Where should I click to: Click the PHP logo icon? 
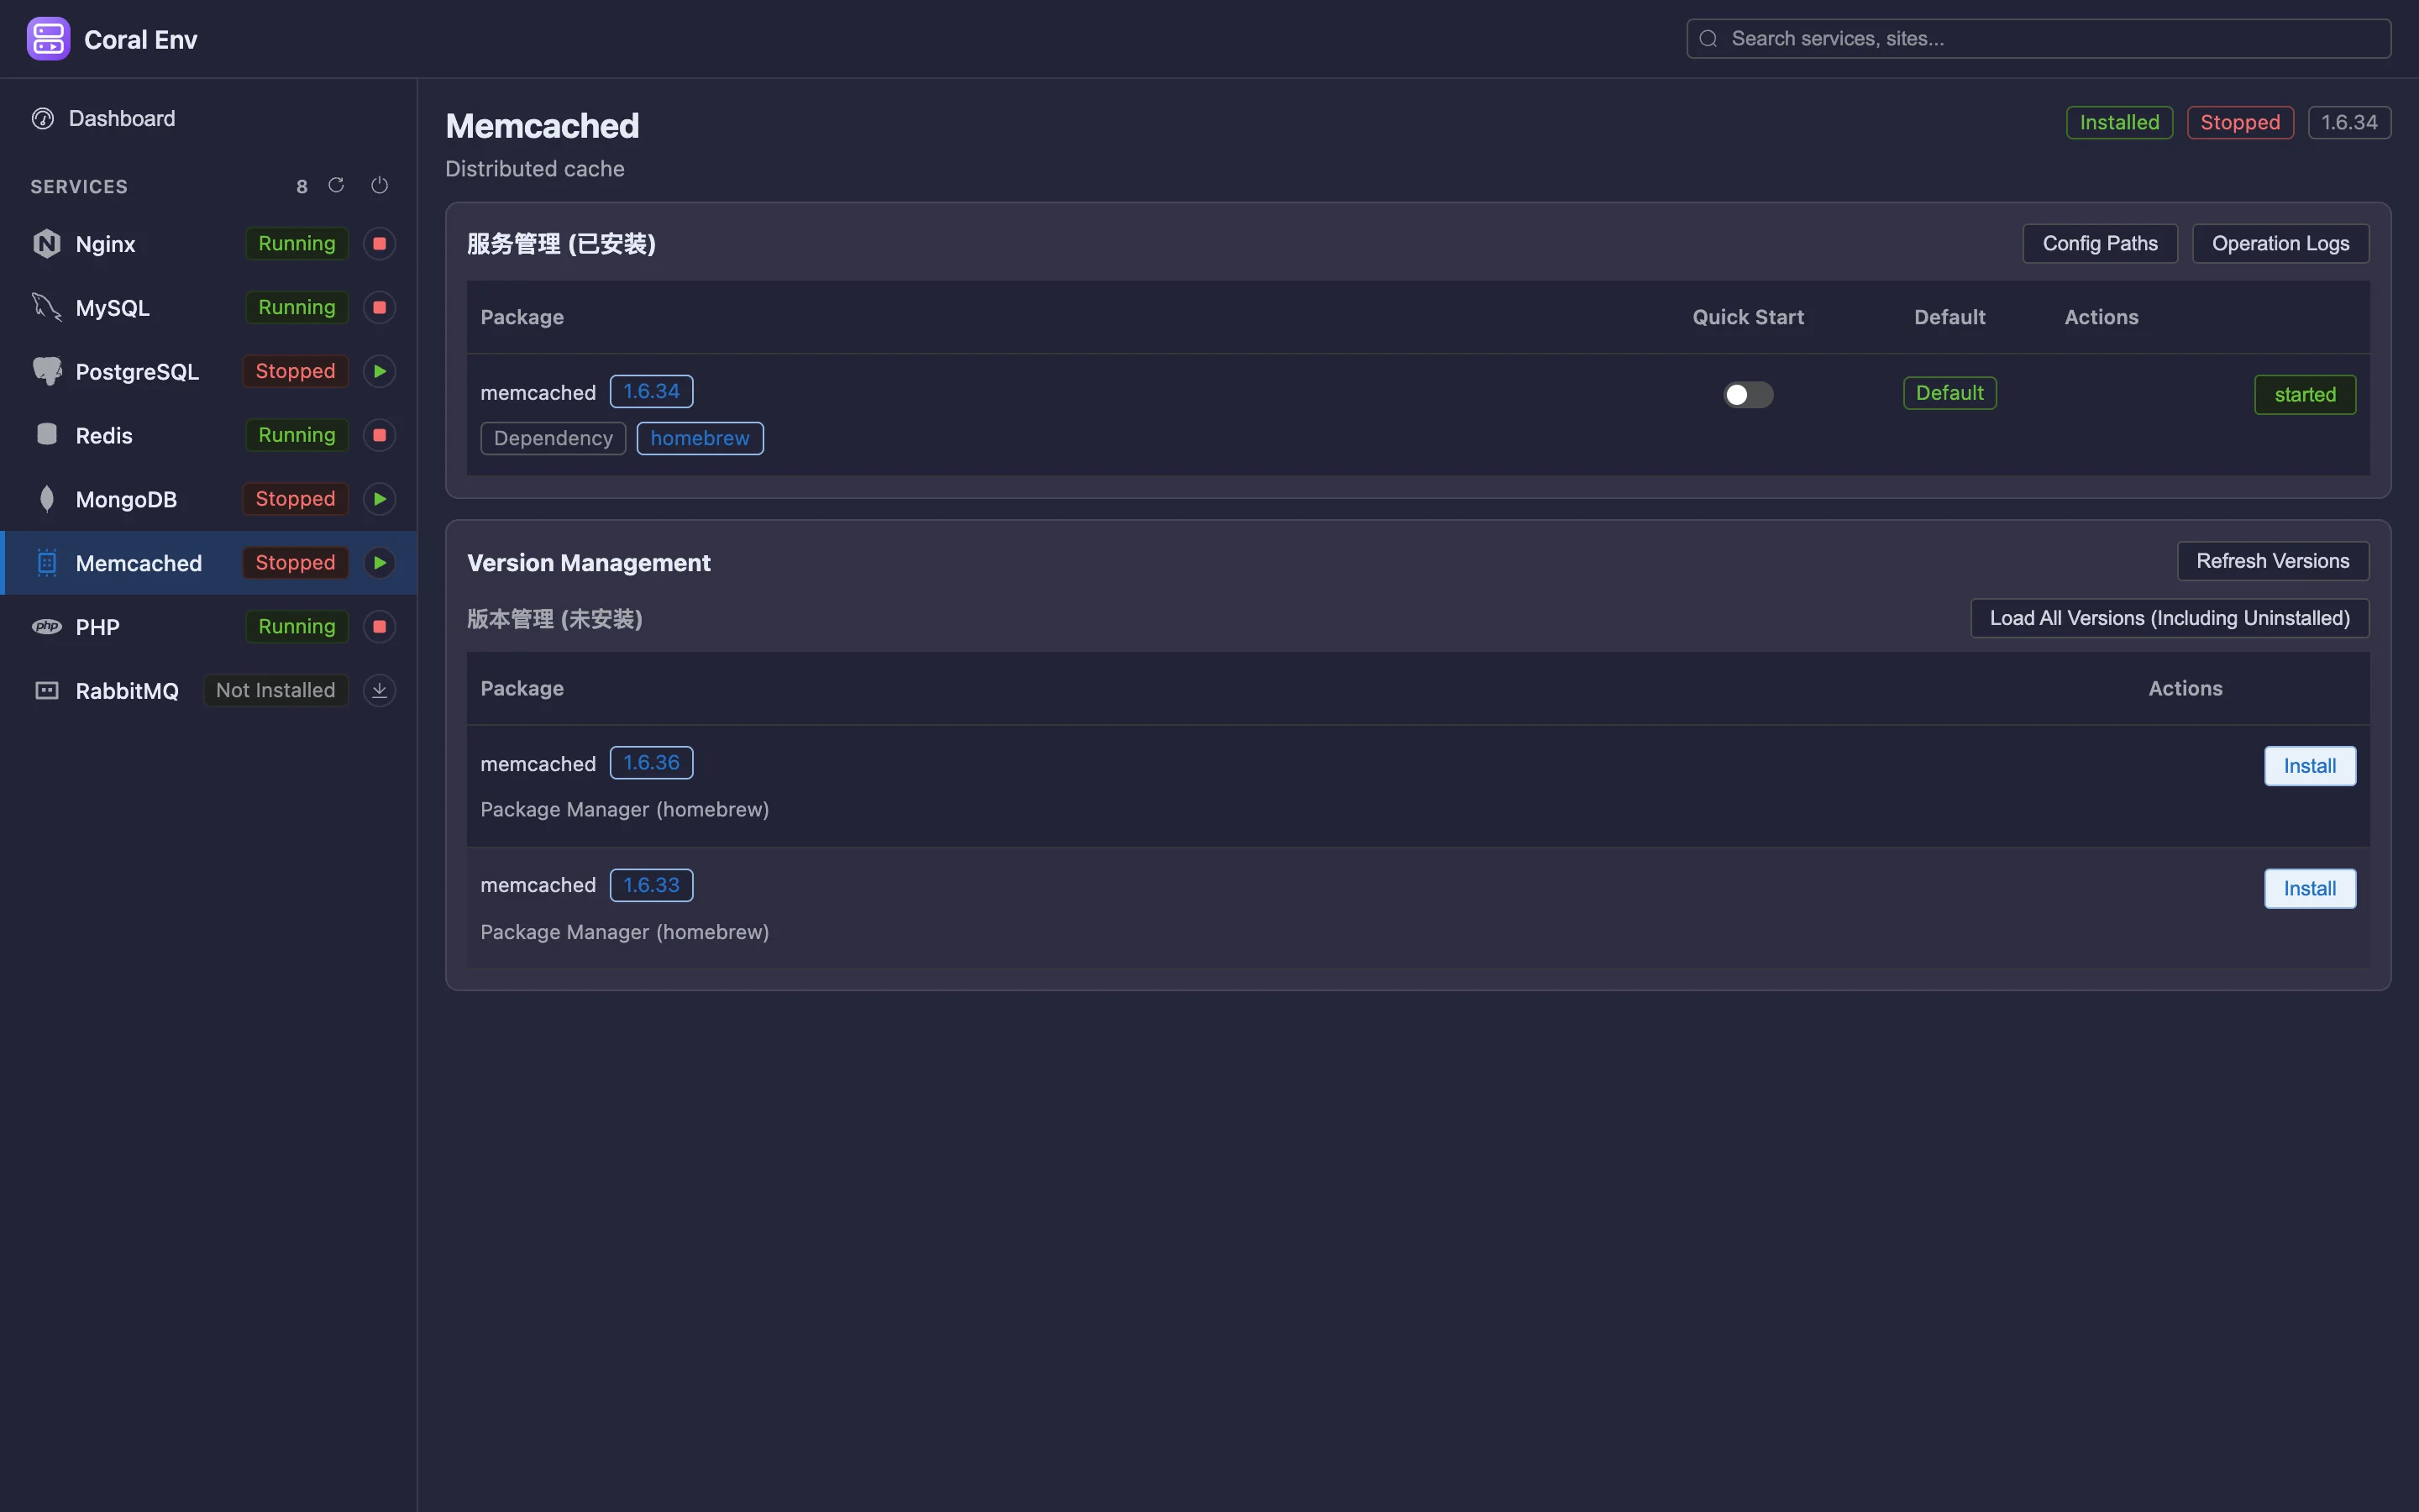click(47, 627)
